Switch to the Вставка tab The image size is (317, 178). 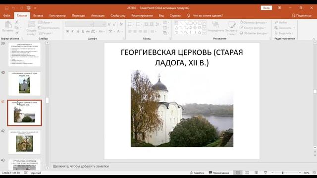point(38,15)
